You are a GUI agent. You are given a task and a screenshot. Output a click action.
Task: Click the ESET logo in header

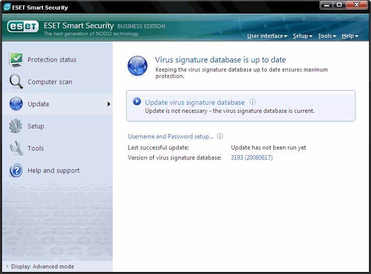pos(23,26)
